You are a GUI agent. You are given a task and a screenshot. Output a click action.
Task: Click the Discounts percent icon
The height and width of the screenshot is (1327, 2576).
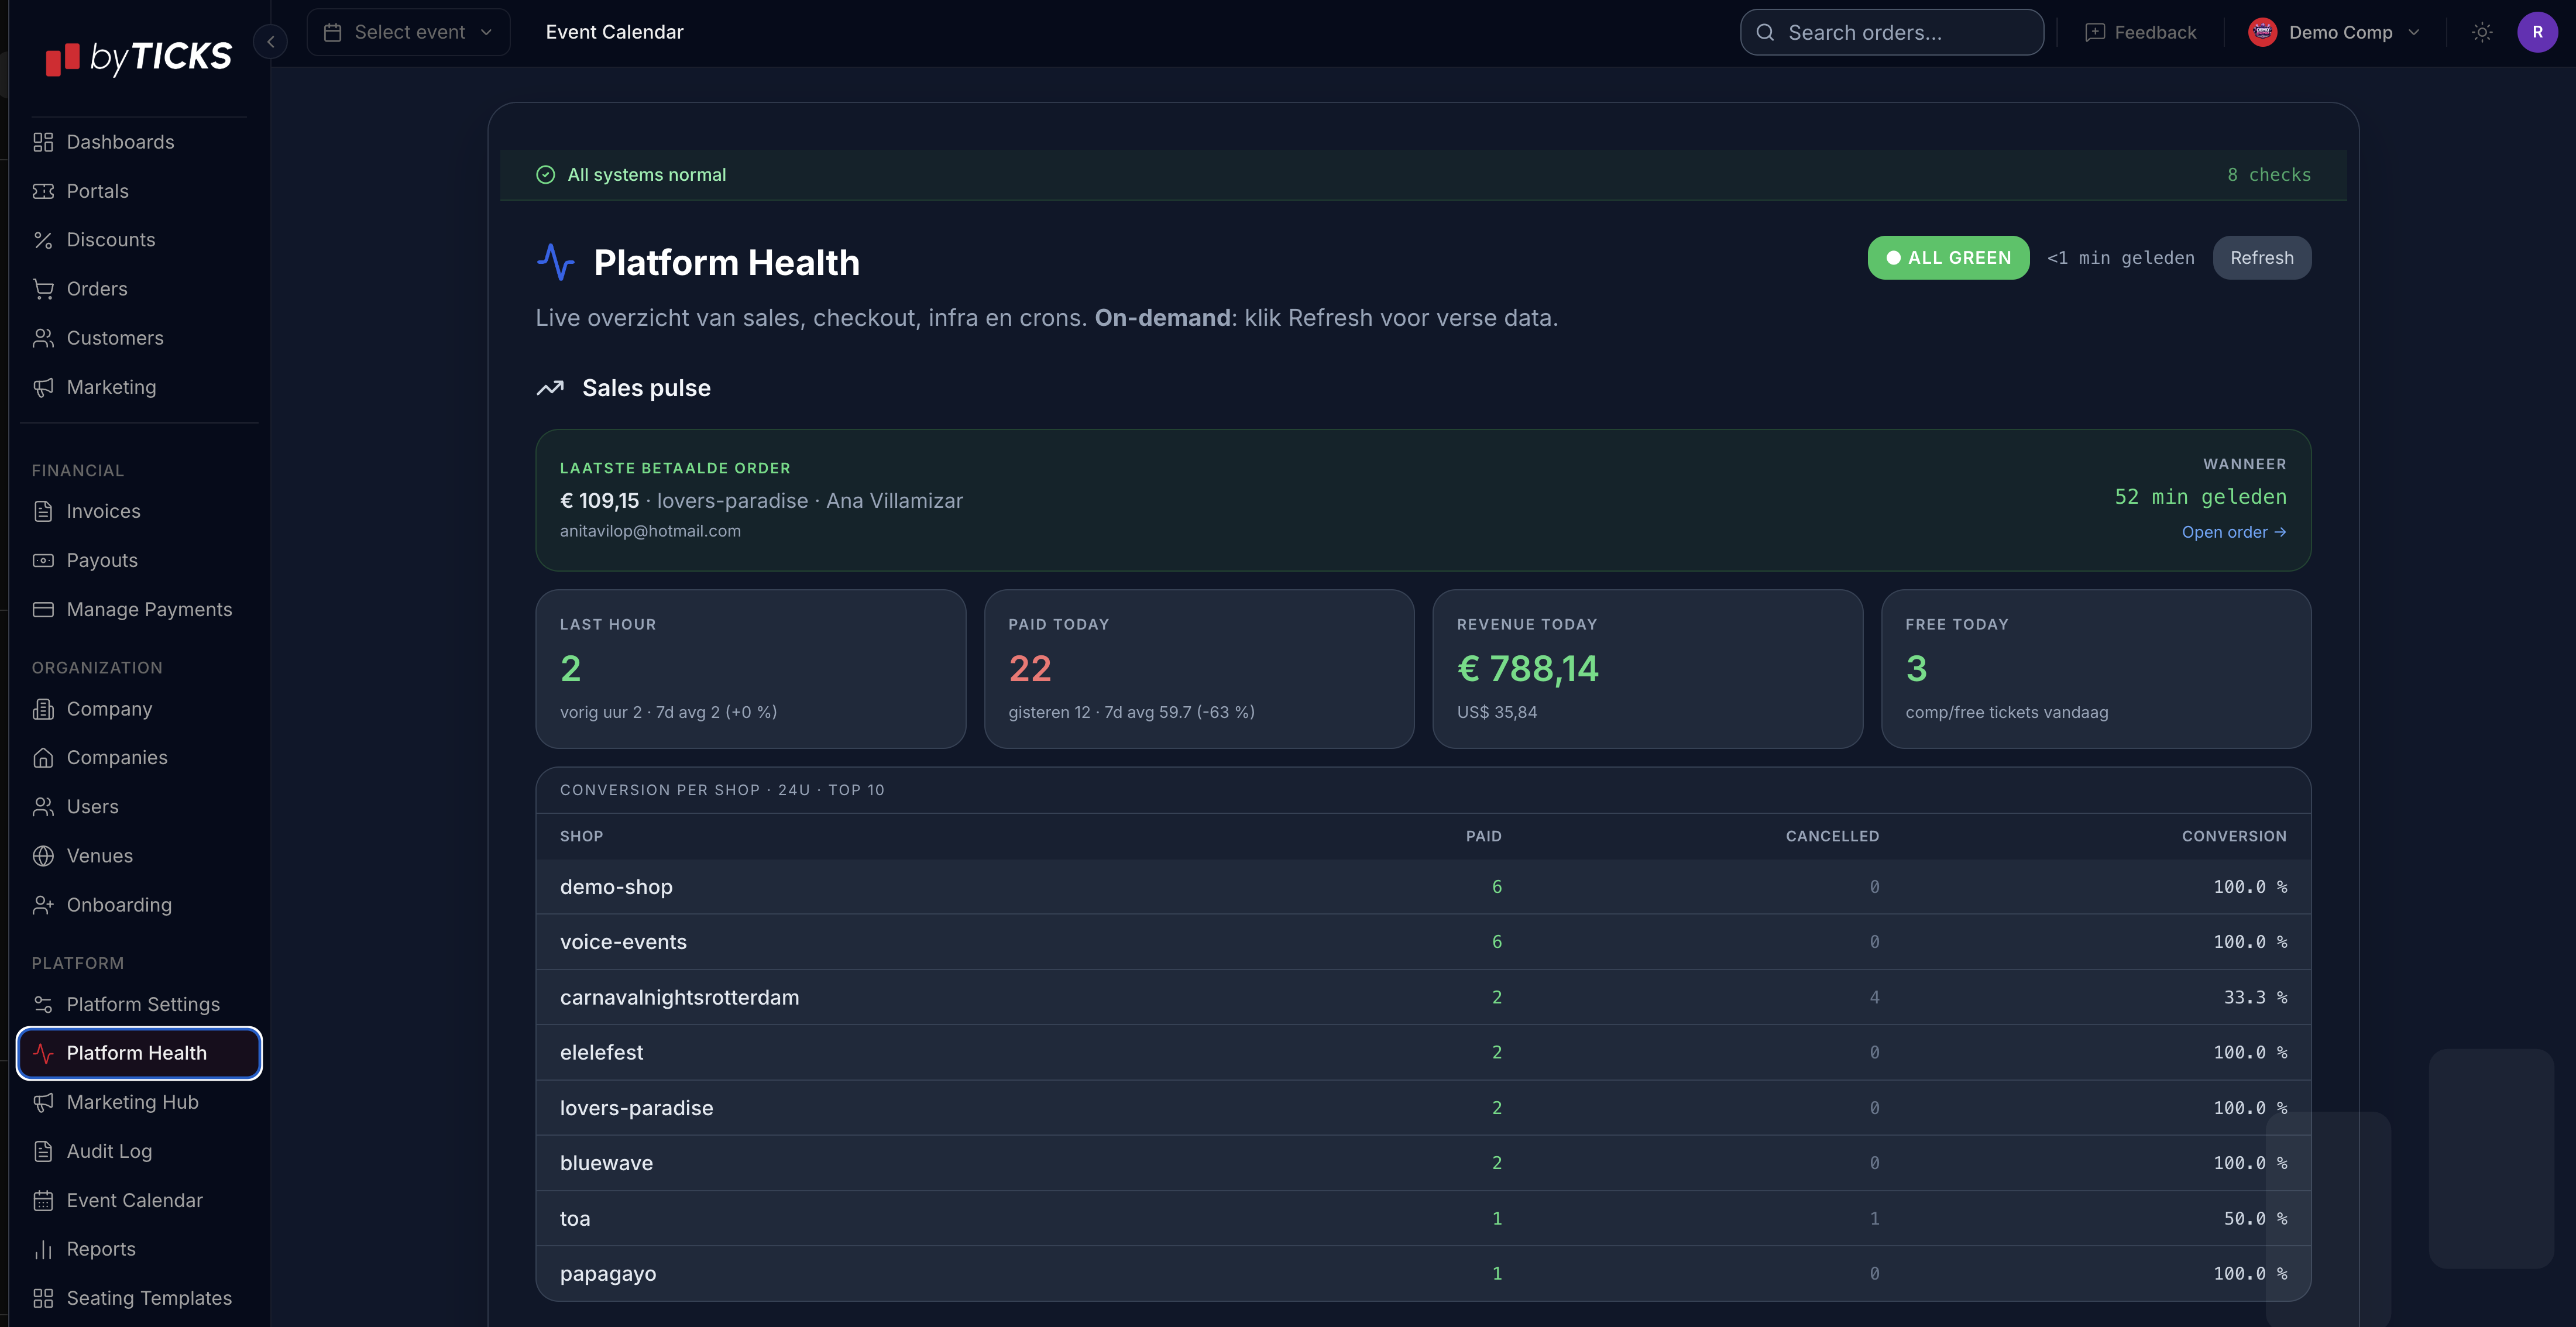point(43,240)
